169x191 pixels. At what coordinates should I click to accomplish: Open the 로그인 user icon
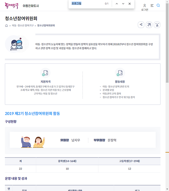(x=145, y=6)
